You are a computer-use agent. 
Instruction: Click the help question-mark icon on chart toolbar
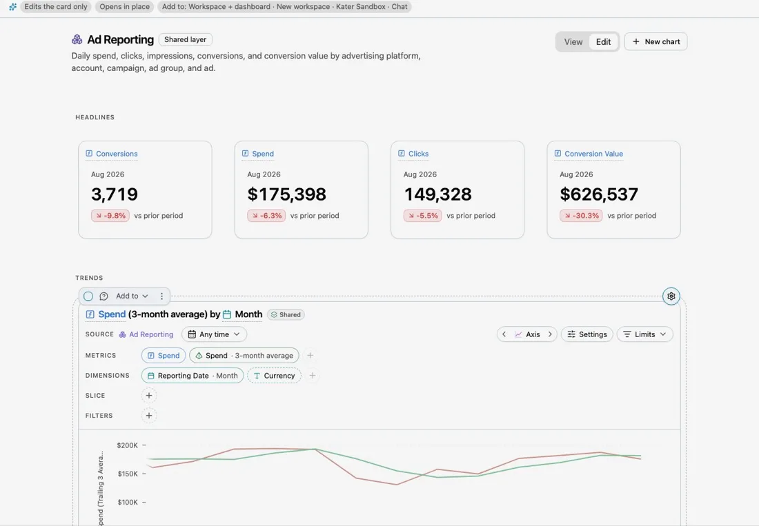pyautogui.click(x=103, y=296)
